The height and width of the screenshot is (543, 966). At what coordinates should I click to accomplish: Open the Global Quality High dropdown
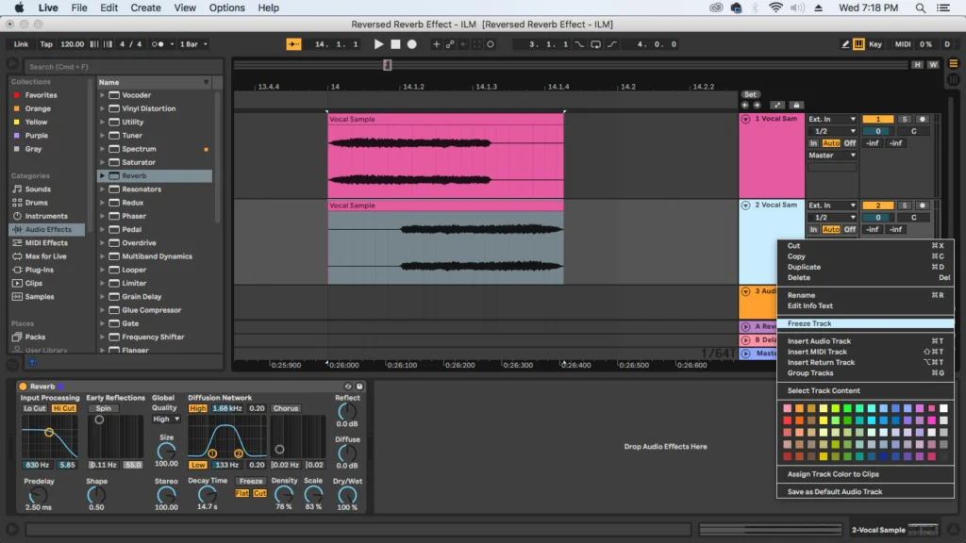click(166, 420)
